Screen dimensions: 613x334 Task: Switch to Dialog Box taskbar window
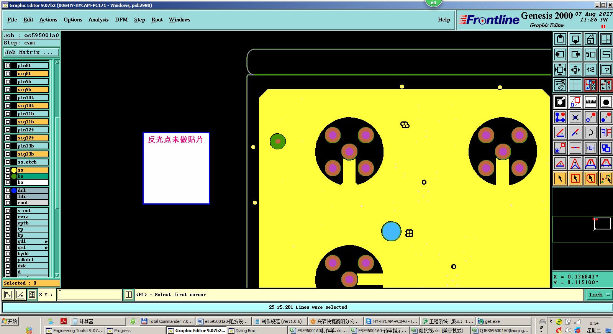(257, 331)
